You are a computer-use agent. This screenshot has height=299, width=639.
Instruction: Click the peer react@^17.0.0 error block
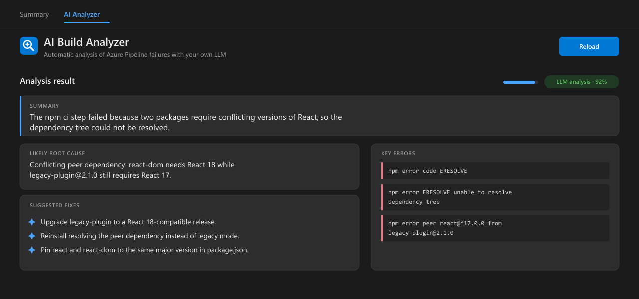tap(495, 228)
